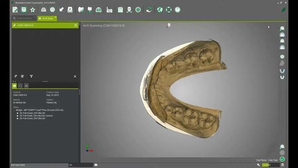Open the Clip Planes option
The image size is (298, 168).
coord(261,160)
